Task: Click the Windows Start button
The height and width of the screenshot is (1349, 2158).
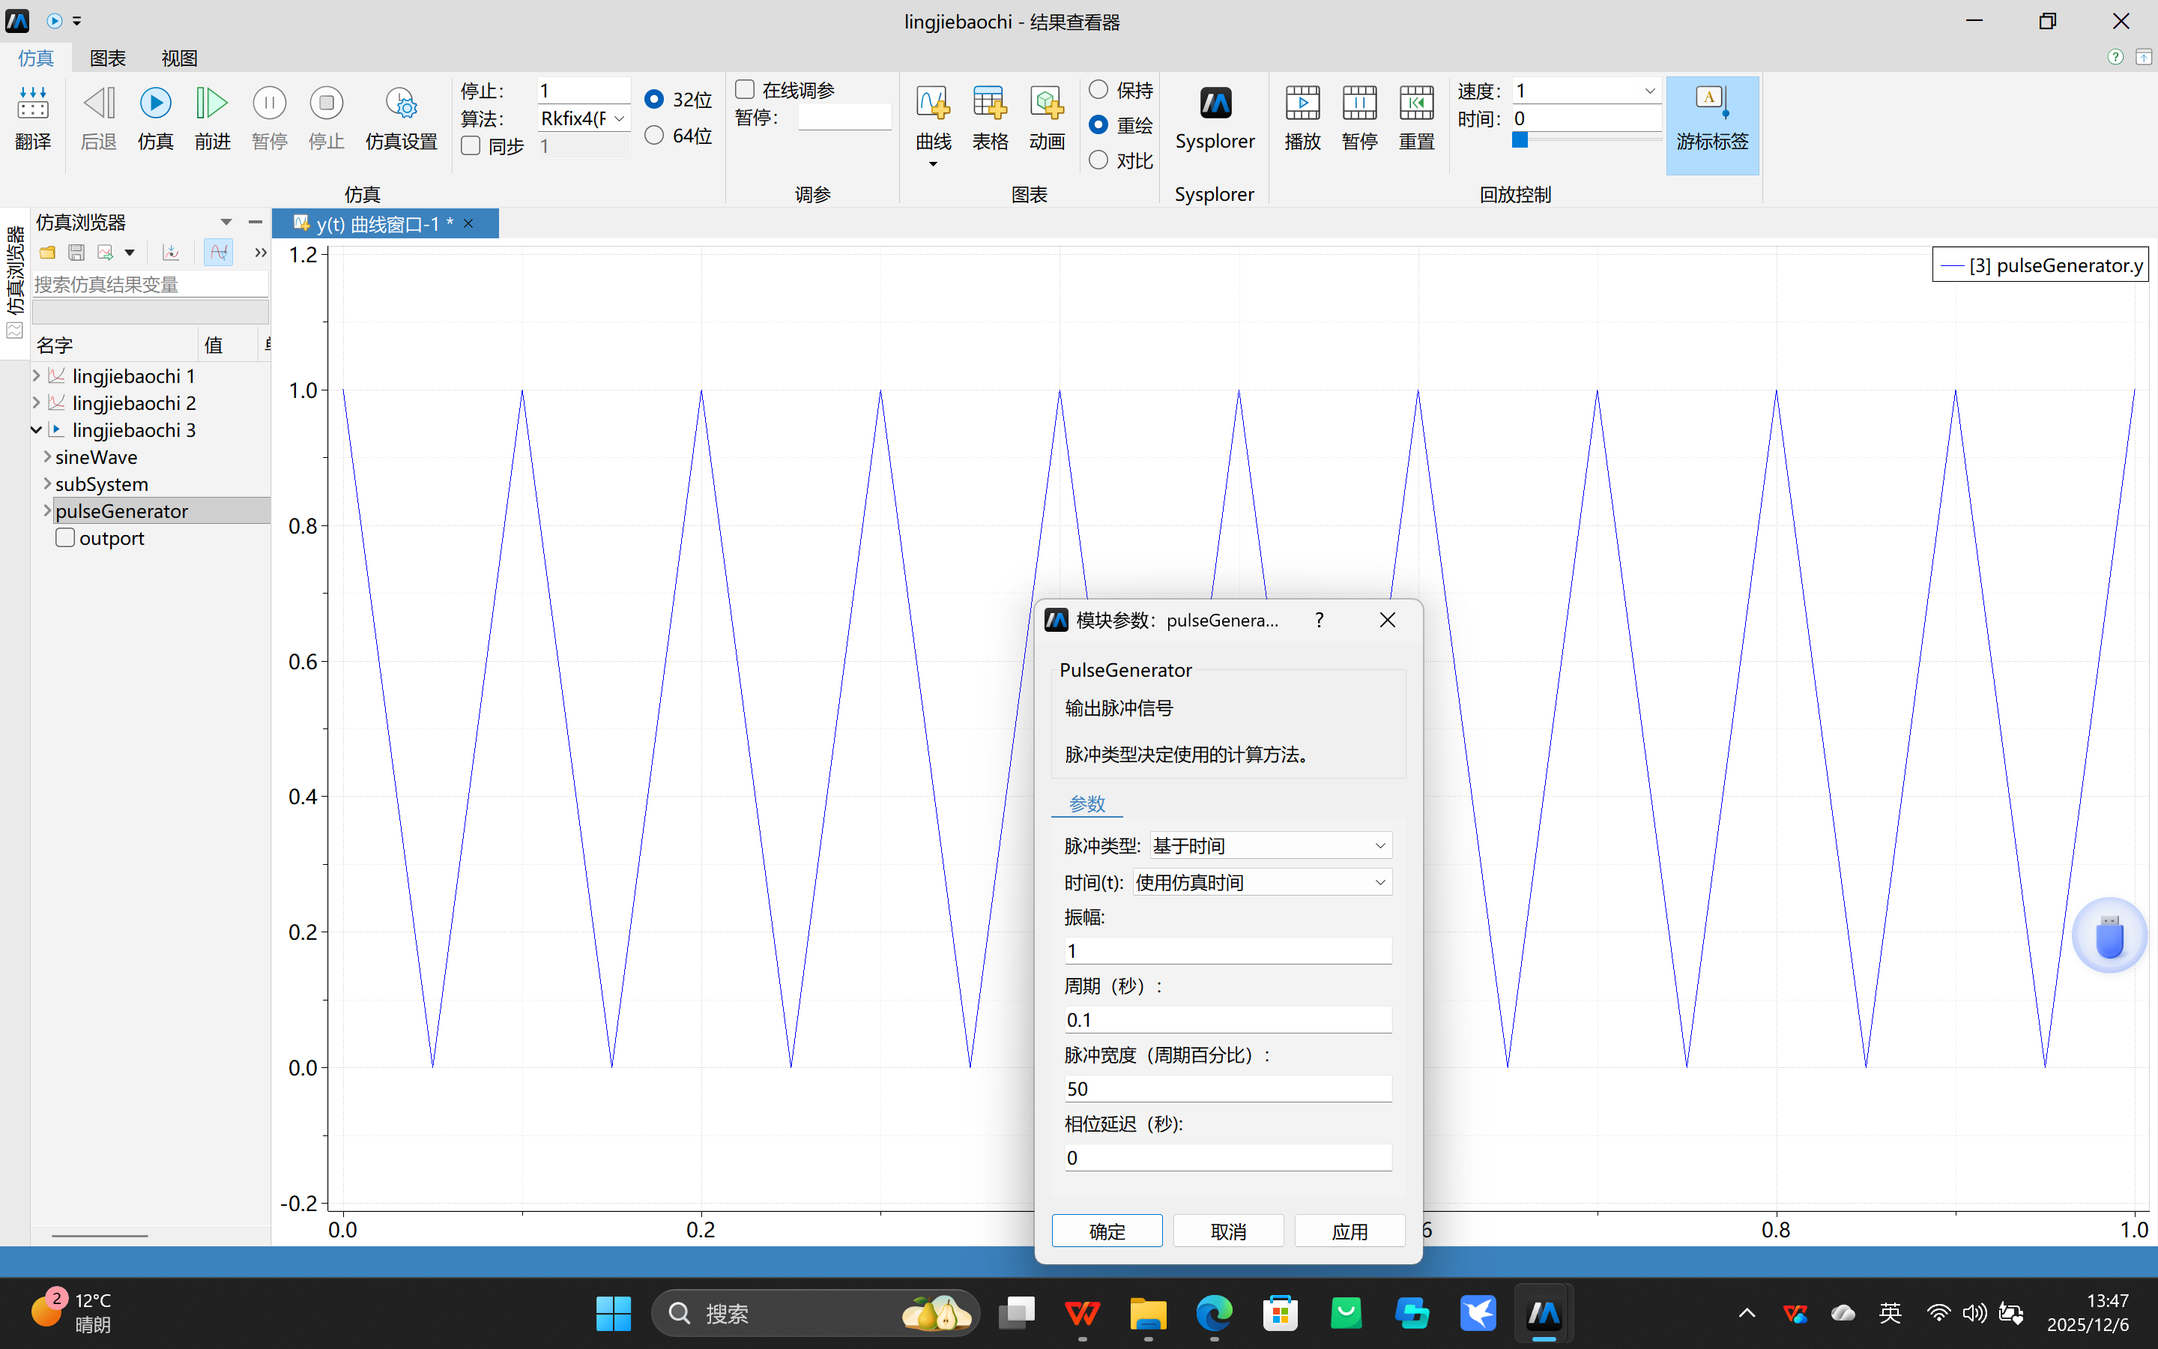Action: pyautogui.click(x=614, y=1313)
